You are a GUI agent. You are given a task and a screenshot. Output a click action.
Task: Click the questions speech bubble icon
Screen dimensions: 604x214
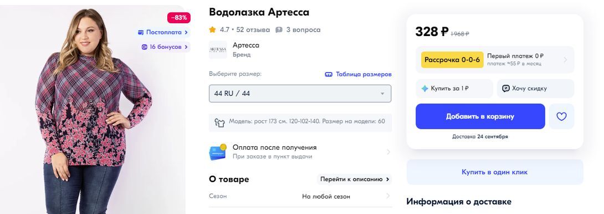coord(279,30)
